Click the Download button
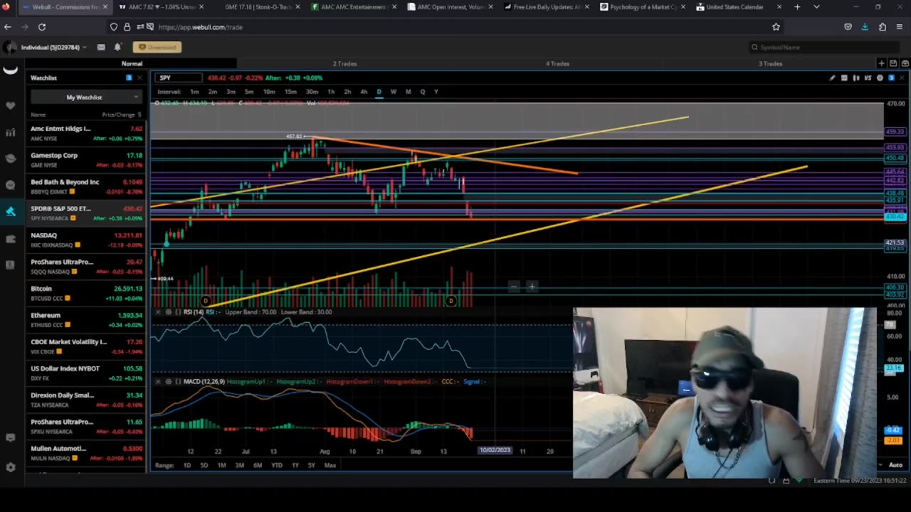 point(157,47)
